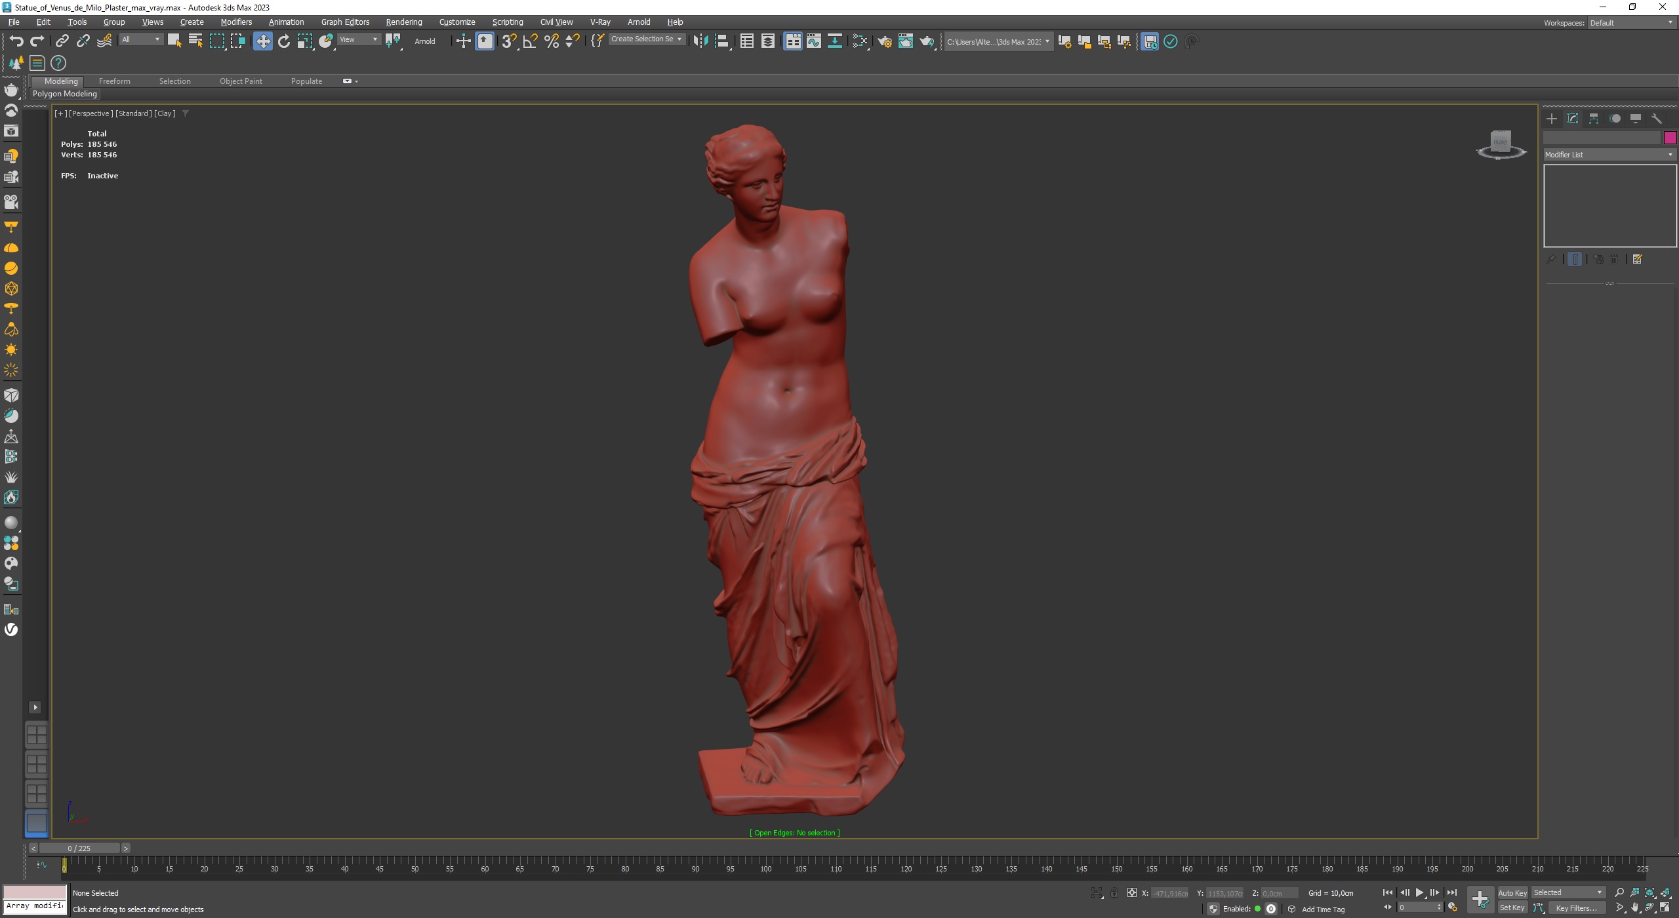Open the Utilities command panel
The width and height of the screenshot is (1679, 918).
pos(1657,119)
